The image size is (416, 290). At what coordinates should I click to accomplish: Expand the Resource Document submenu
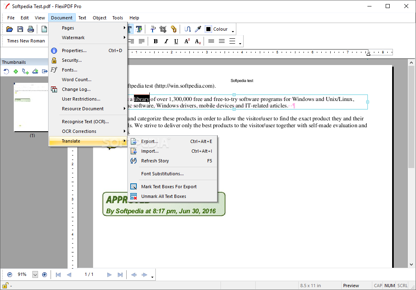88,109
